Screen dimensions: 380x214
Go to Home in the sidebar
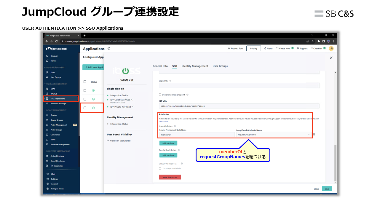point(53,61)
